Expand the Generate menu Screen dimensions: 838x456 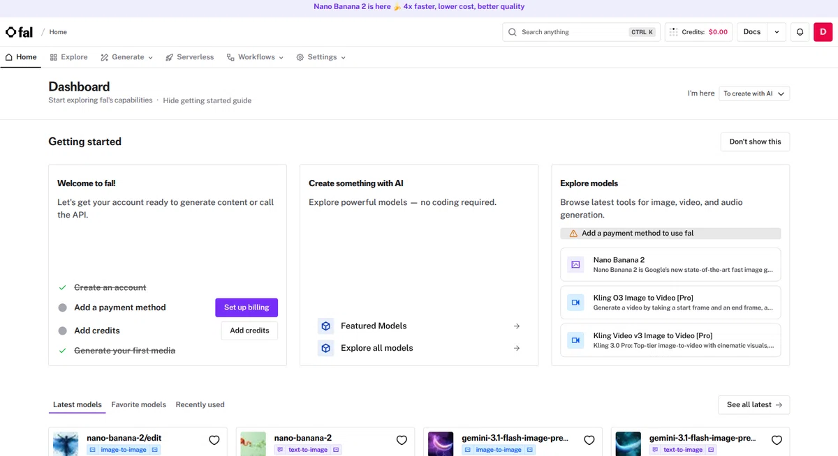126,57
